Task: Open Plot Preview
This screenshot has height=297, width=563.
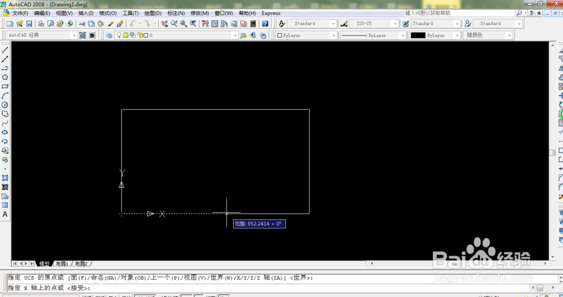Action: coord(51,24)
